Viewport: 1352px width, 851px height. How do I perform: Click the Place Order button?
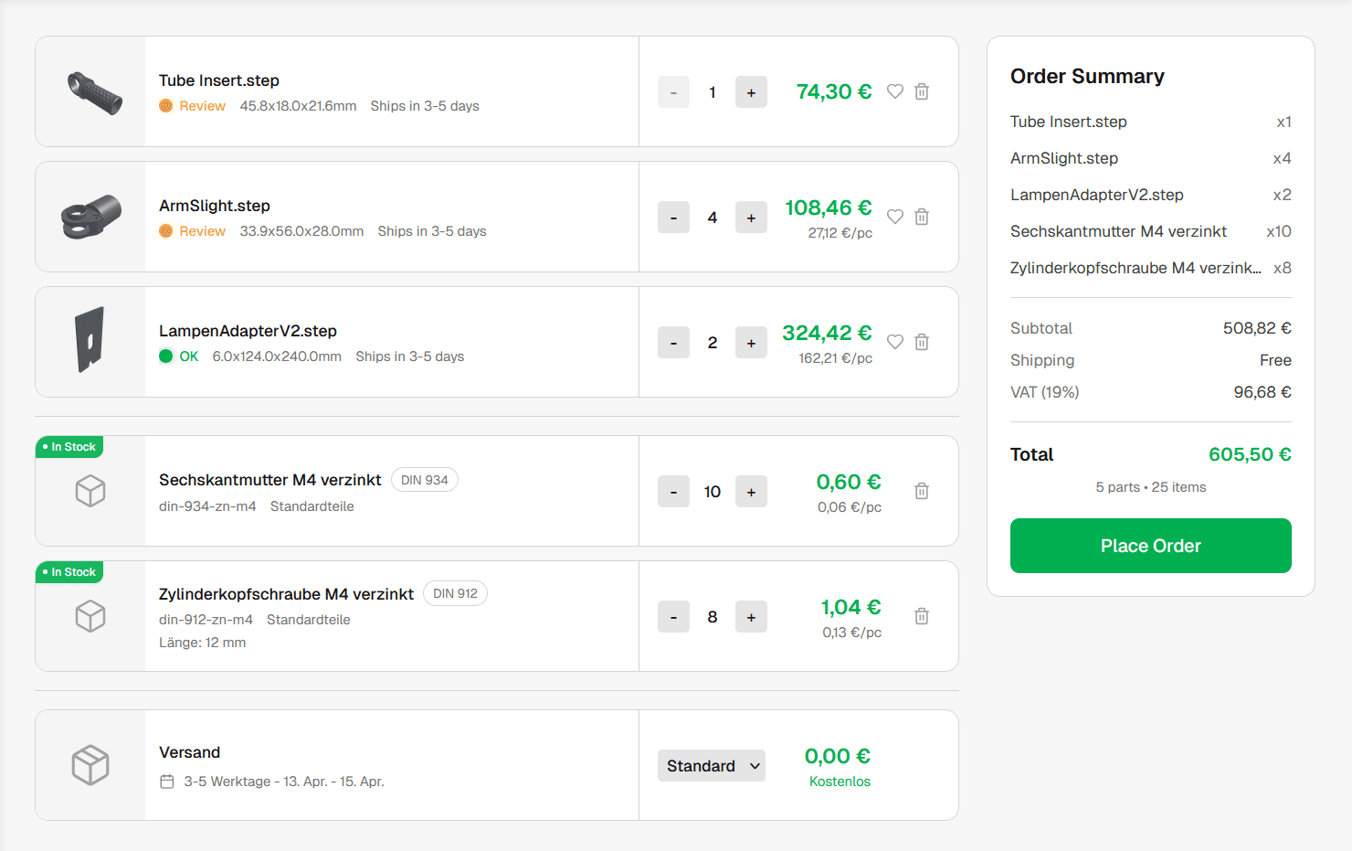(x=1150, y=546)
